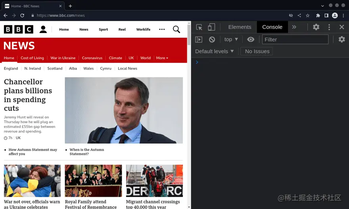This screenshot has height=209, width=349.
Task: Open the Chrome three-dot menu
Action: (343, 15)
